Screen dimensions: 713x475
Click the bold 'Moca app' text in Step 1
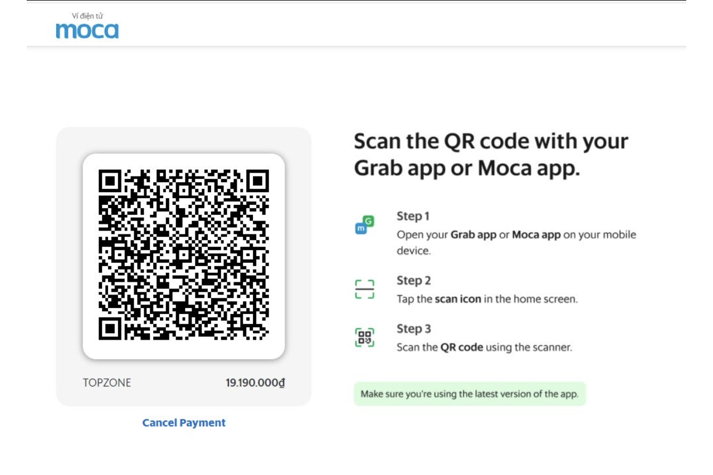tap(536, 234)
